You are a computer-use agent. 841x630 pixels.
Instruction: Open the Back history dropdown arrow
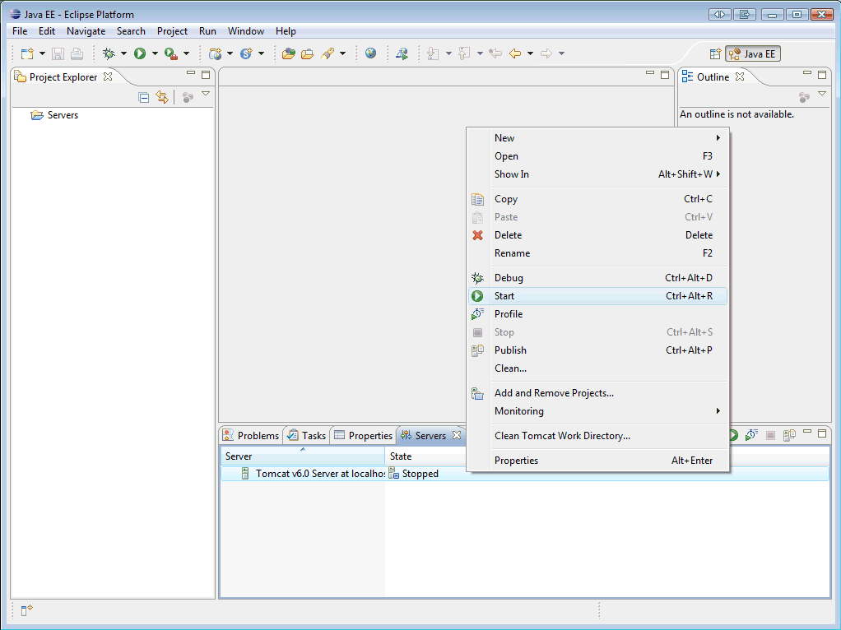tap(530, 53)
